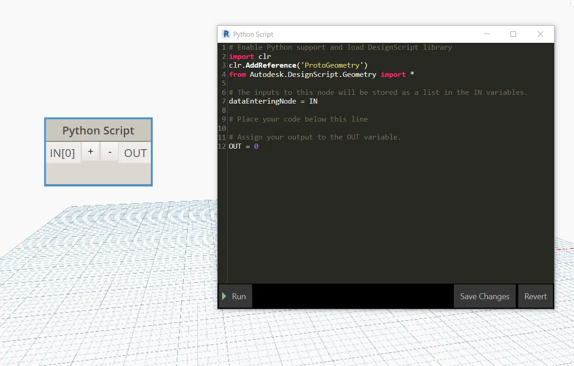Revert the script changes
574x366 pixels.
(x=535, y=296)
